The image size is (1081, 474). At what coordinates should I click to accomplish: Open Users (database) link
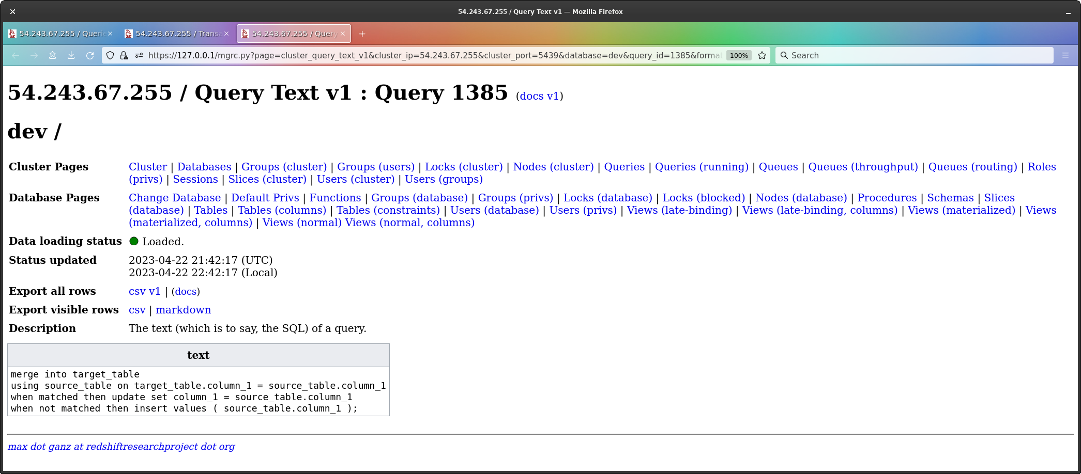click(x=495, y=210)
